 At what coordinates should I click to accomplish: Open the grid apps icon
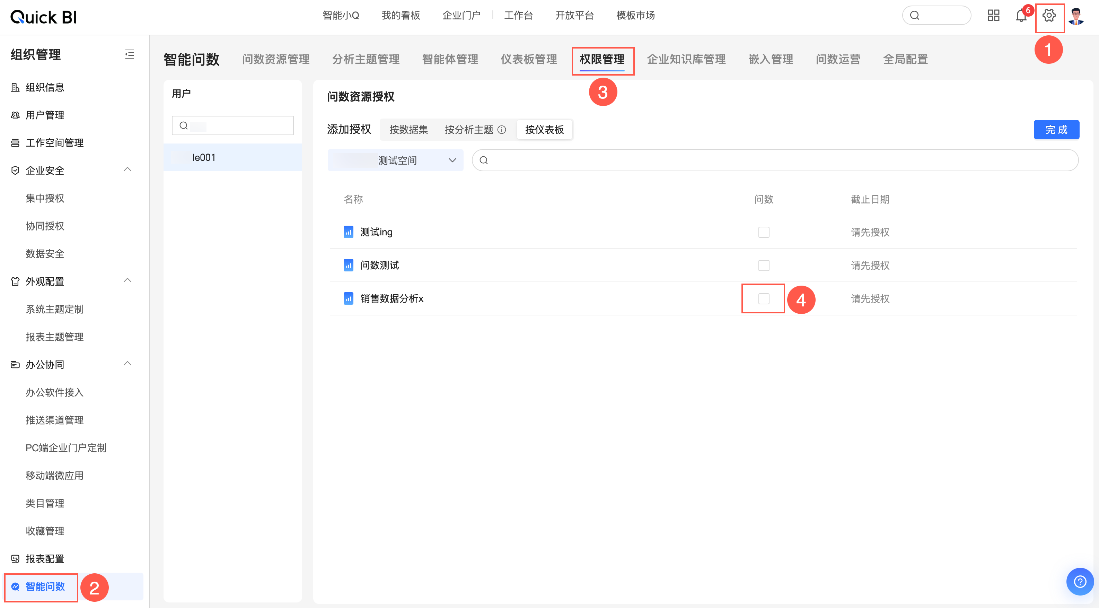tap(993, 16)
